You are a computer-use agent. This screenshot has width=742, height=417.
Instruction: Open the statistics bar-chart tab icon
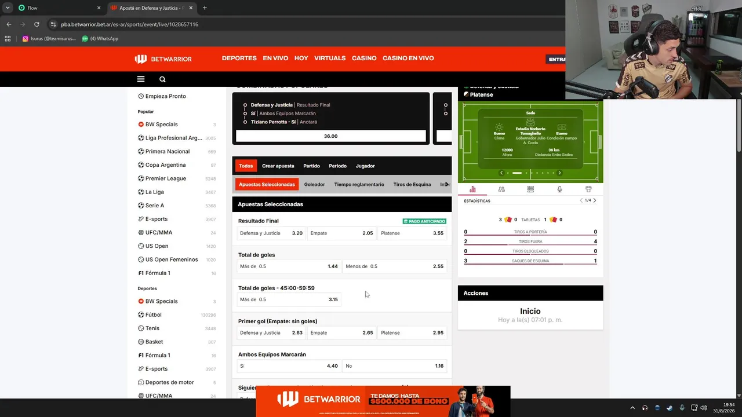(x=472, y=189)
